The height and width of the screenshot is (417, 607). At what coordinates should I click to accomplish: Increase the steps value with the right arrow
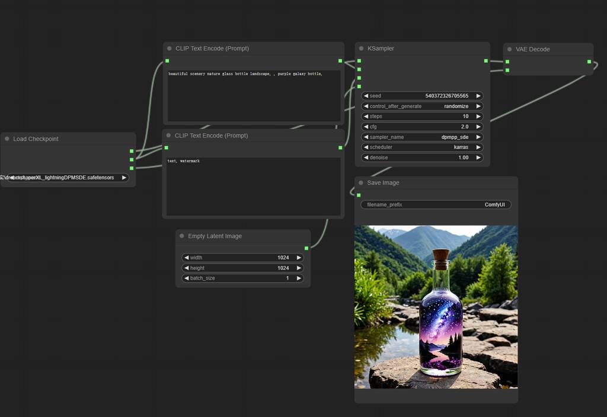478,117
